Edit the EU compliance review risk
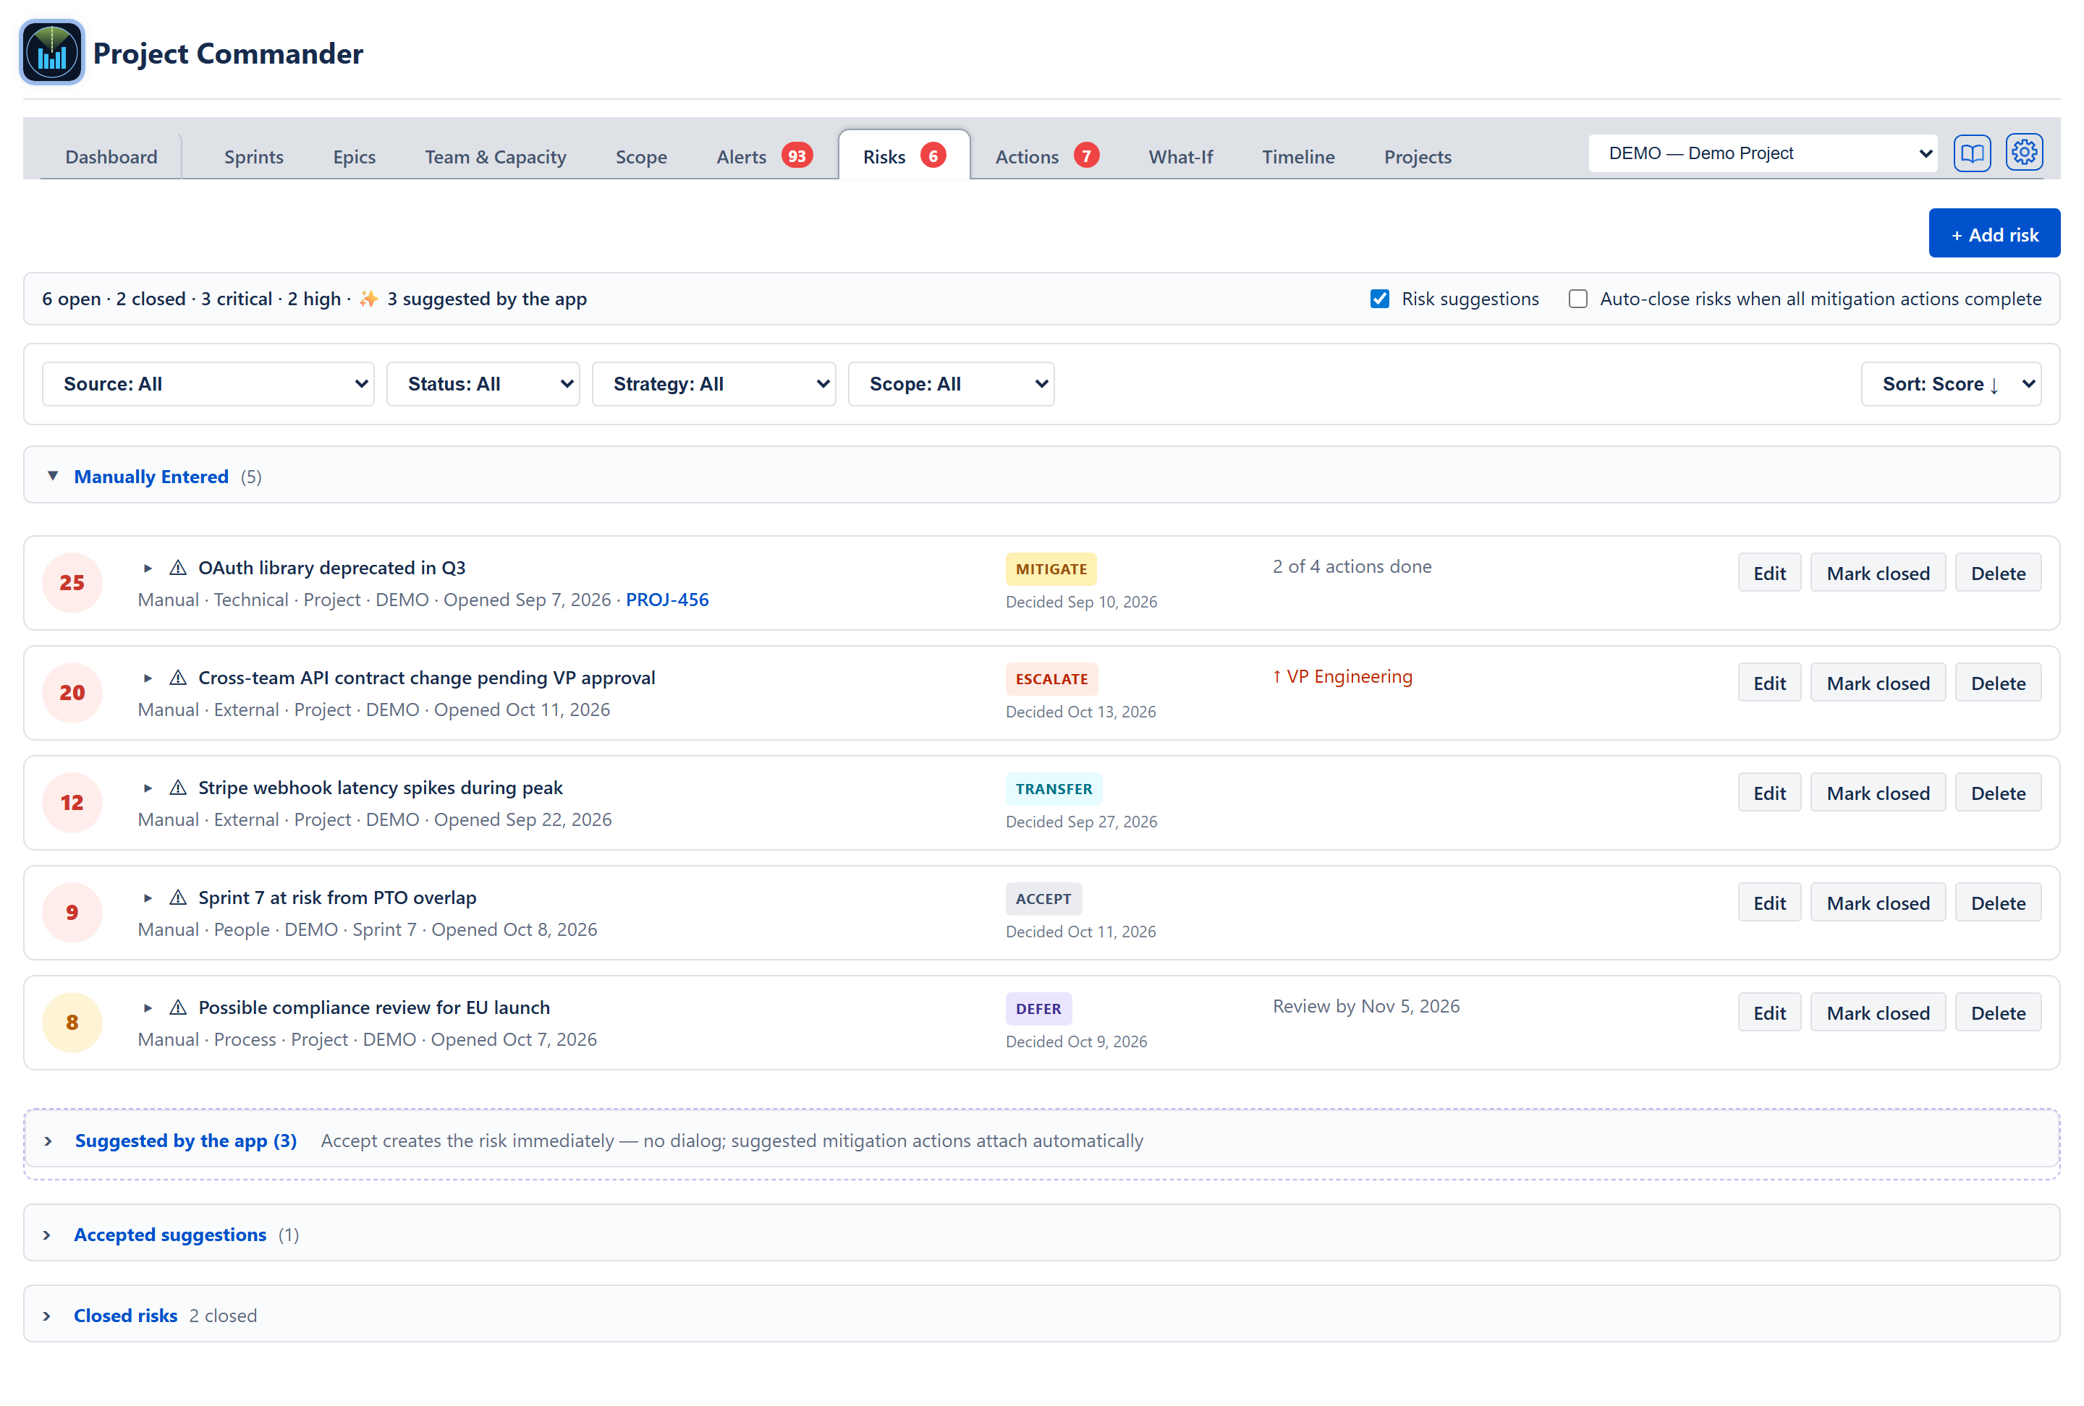This screenshot has width=2084, height=1406. pos(1769,1013)
